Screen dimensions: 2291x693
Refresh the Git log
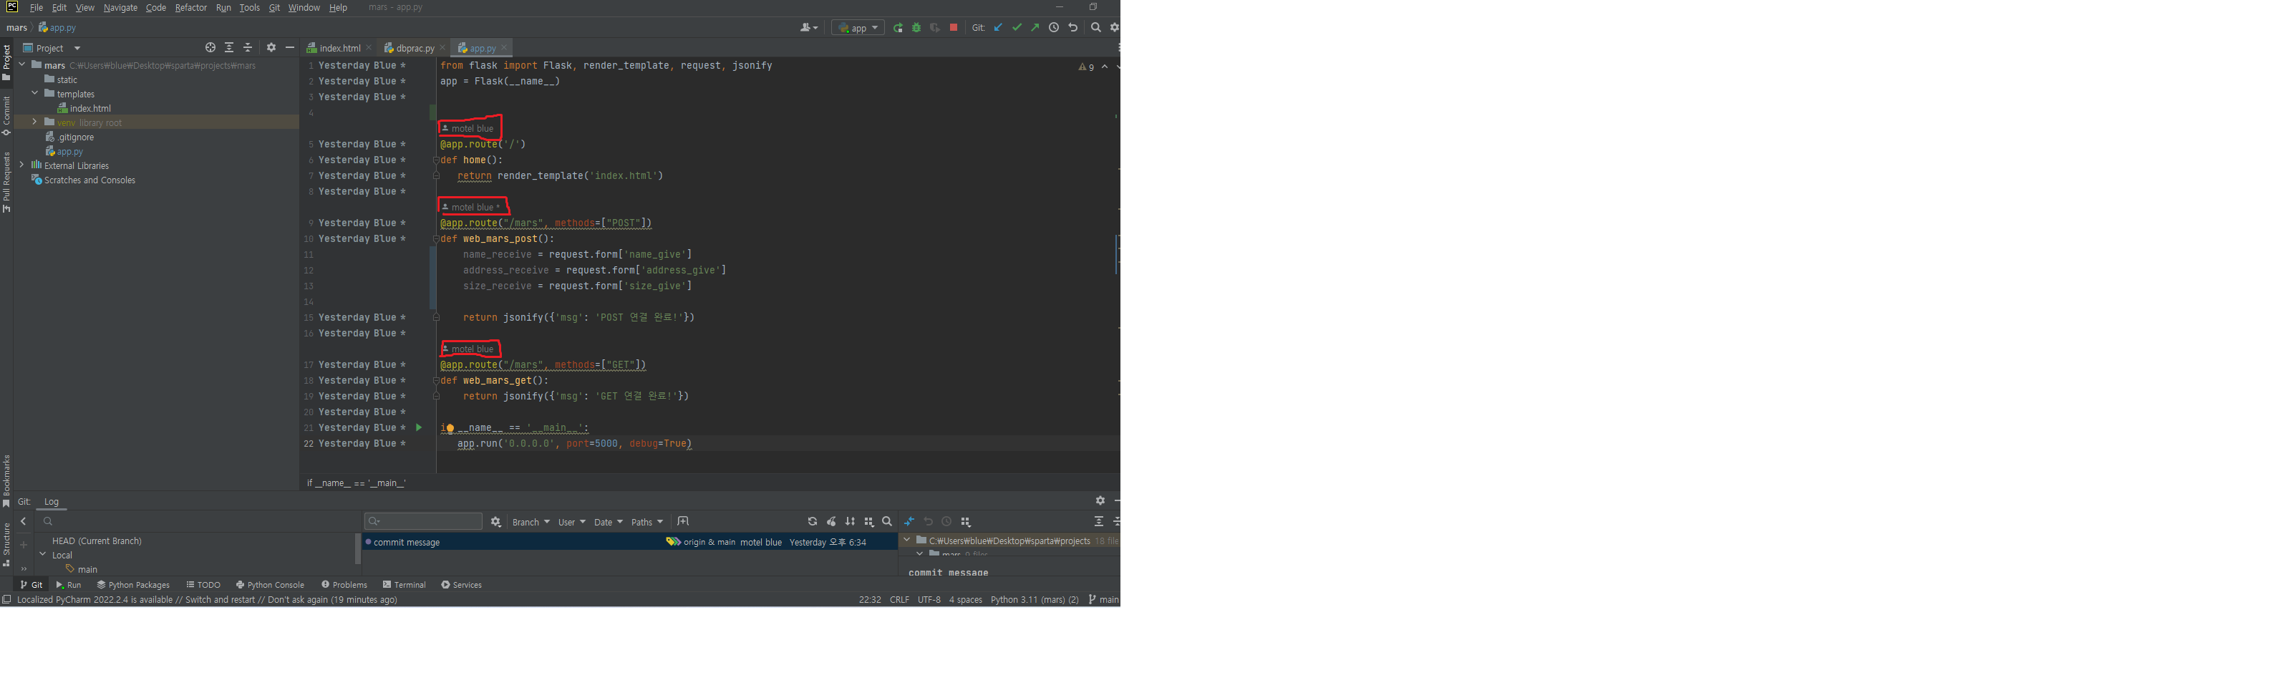[812, 522]
